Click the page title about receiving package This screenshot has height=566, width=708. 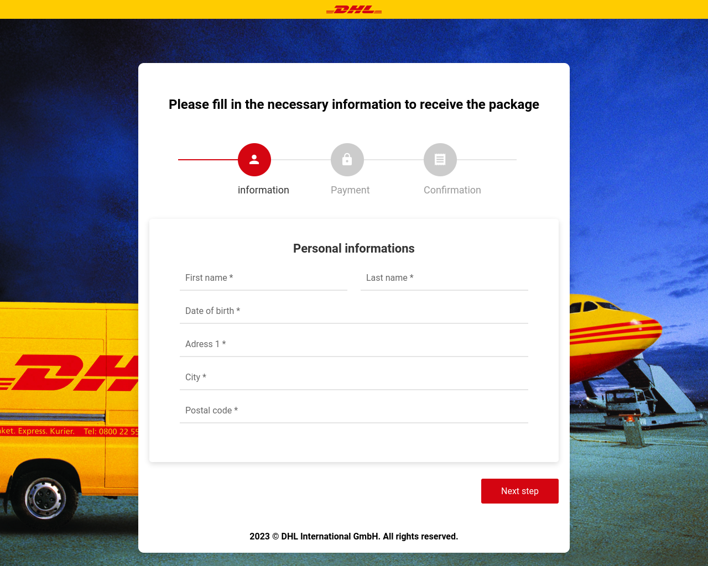pyautogui.click(x=354, y=104)
